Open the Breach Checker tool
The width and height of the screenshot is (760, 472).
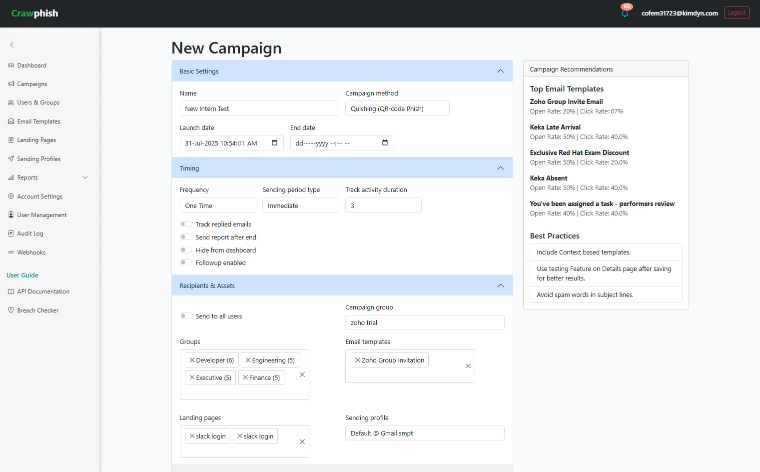coord(38,310)
